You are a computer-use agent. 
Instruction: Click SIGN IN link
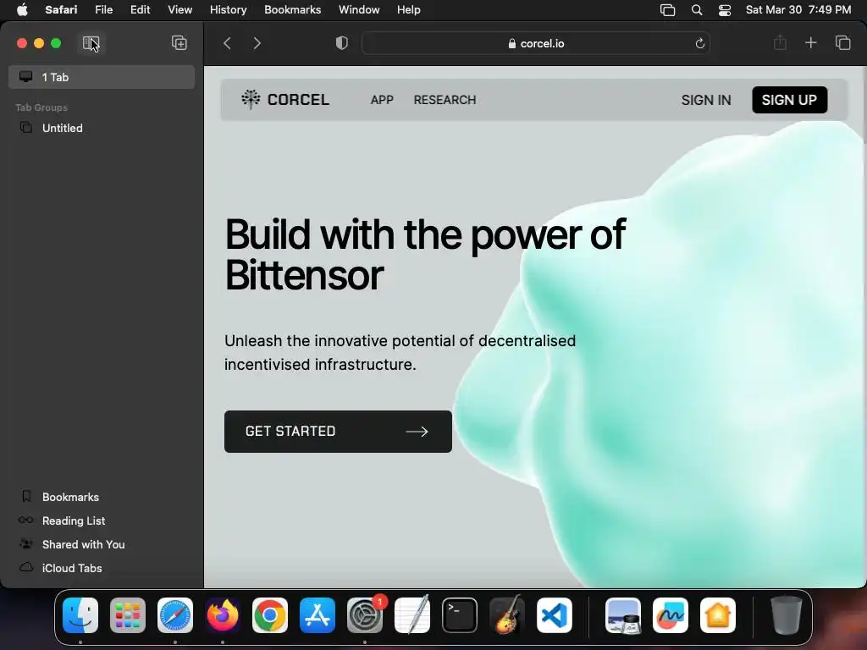[x=706, y=100]
